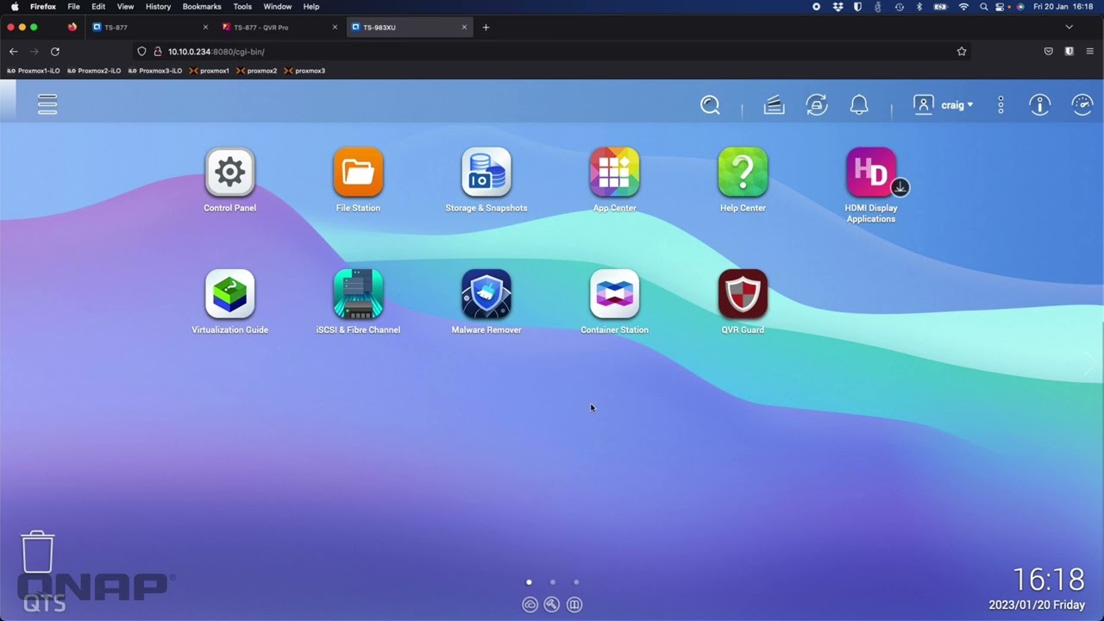
Task: Go to the third desktop page dot
Action: 576,582
